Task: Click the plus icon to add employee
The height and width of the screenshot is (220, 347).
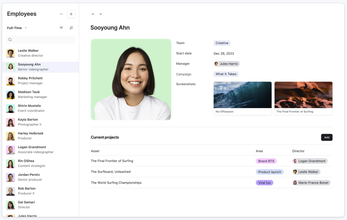Action: [x=71, y=14]
